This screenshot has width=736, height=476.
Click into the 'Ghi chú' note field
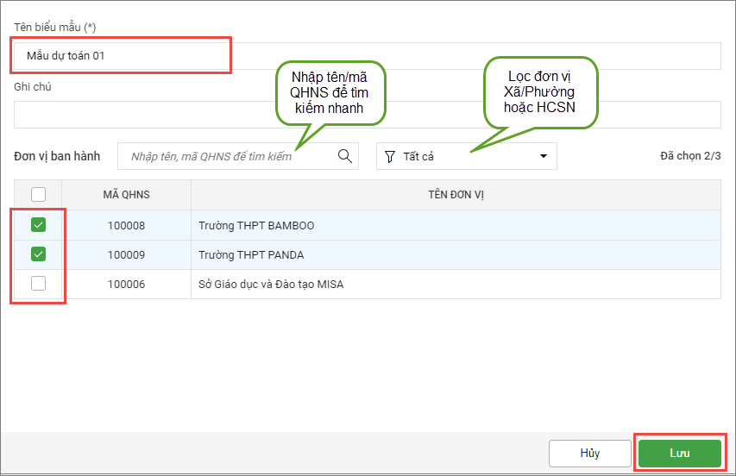click(367, 114)
